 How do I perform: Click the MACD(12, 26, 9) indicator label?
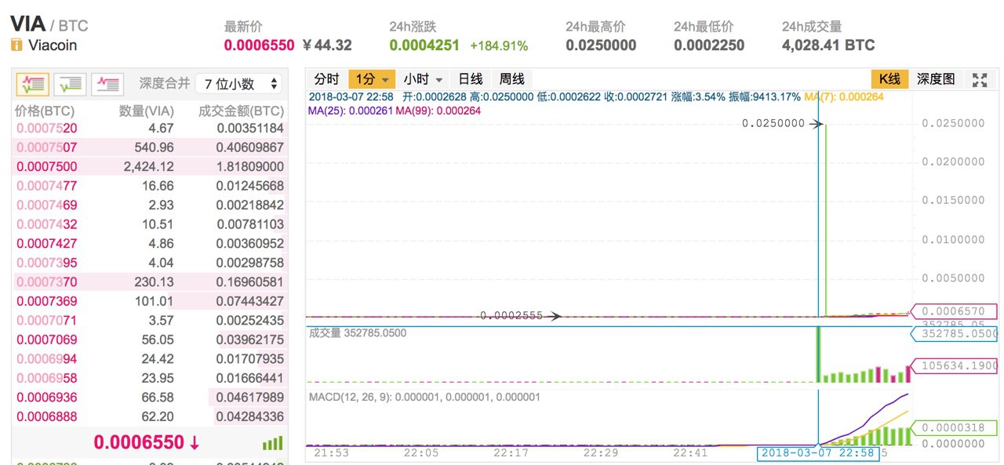click(424, 397)
